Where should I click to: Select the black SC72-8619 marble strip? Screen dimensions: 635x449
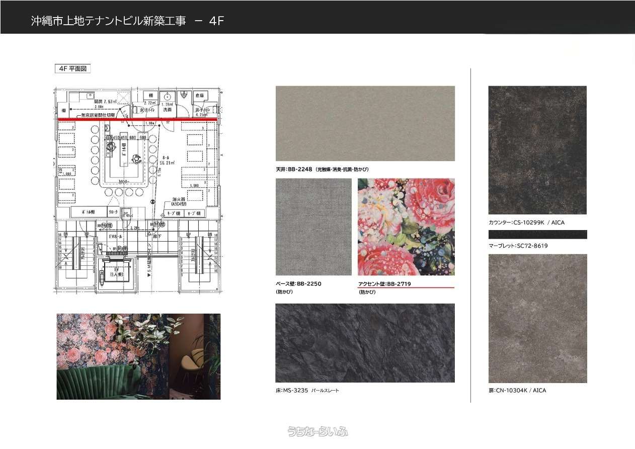[x=537, y=235]
